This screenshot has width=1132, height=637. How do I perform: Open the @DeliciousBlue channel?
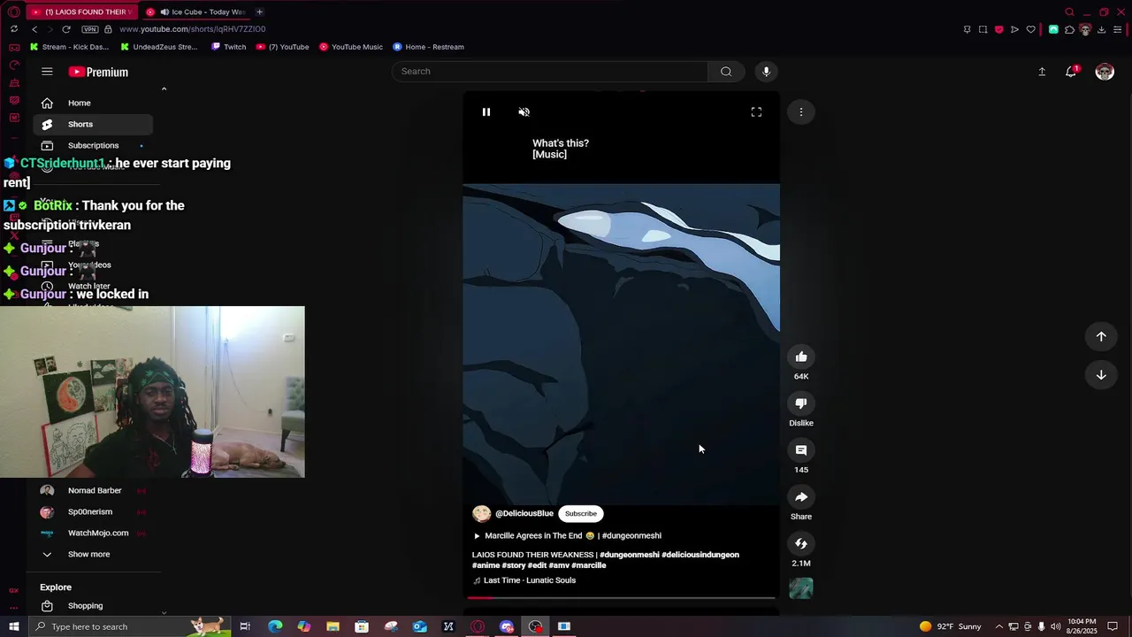click(x=524, y=513)
